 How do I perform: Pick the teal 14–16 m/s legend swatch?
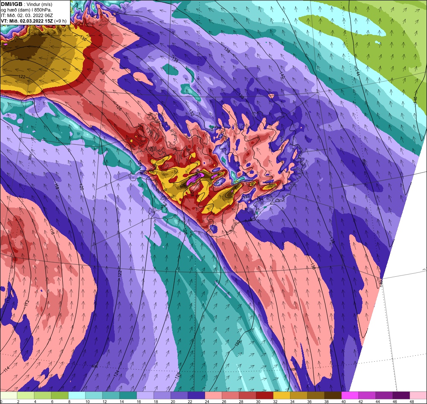click(x=128, y=395)
